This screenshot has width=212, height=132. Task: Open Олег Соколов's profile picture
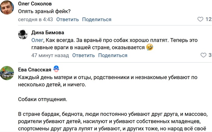tap(7, 8)
